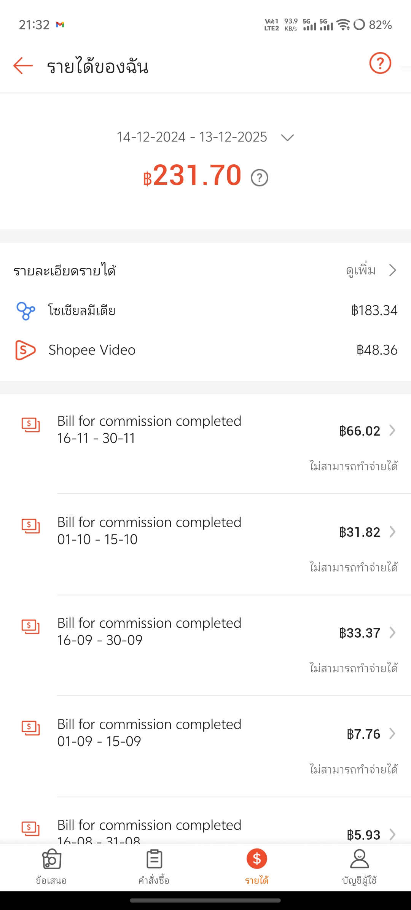Expand the ฿33.37 commission bill chevron
Screen dimensions: 411x910
(392, 632)
